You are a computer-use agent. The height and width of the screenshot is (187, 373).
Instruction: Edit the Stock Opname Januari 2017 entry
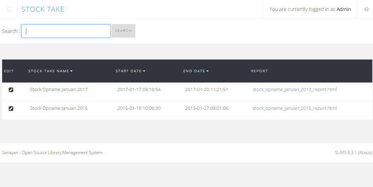click(11, 90)
